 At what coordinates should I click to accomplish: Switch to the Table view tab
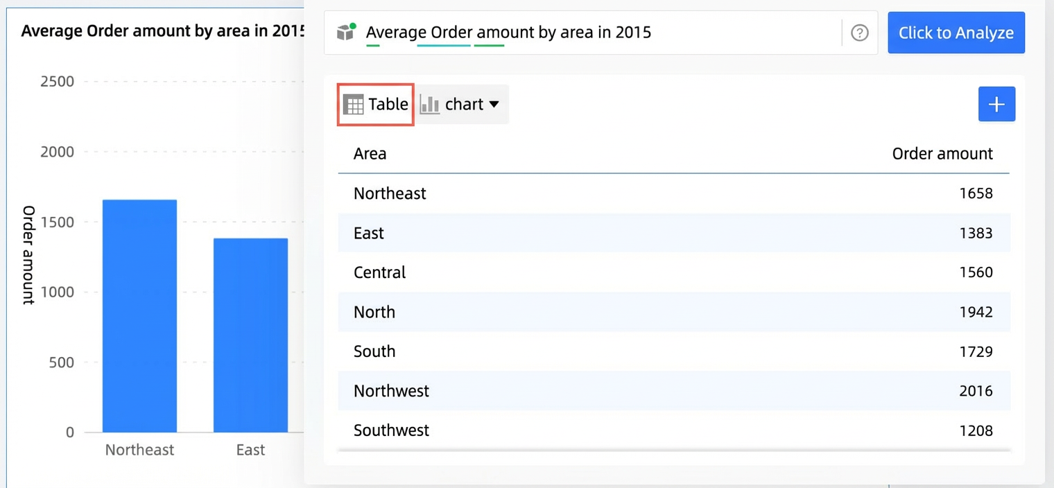376,105
